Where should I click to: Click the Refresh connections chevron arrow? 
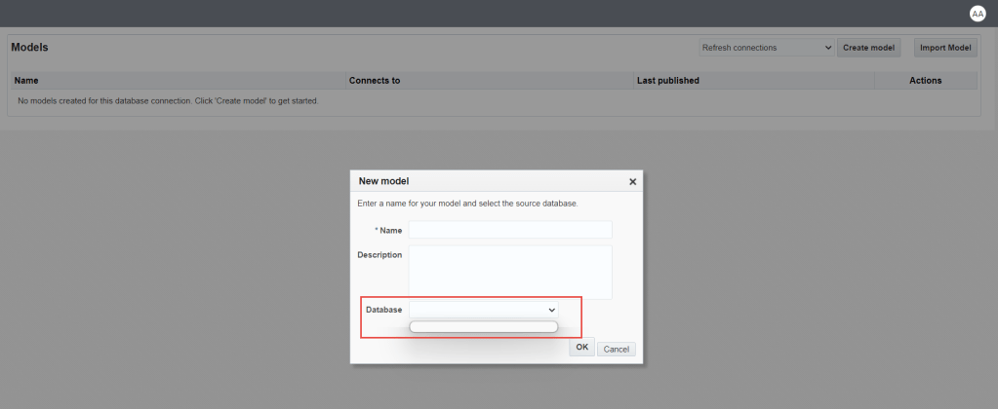pos(828,48)
